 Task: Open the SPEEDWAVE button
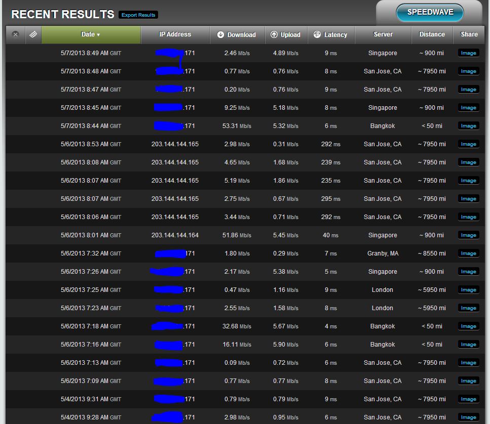(x=430, y=13)
